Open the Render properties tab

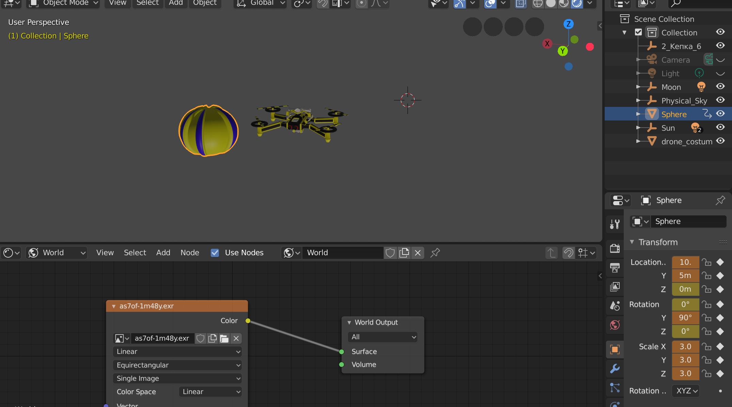615,248
